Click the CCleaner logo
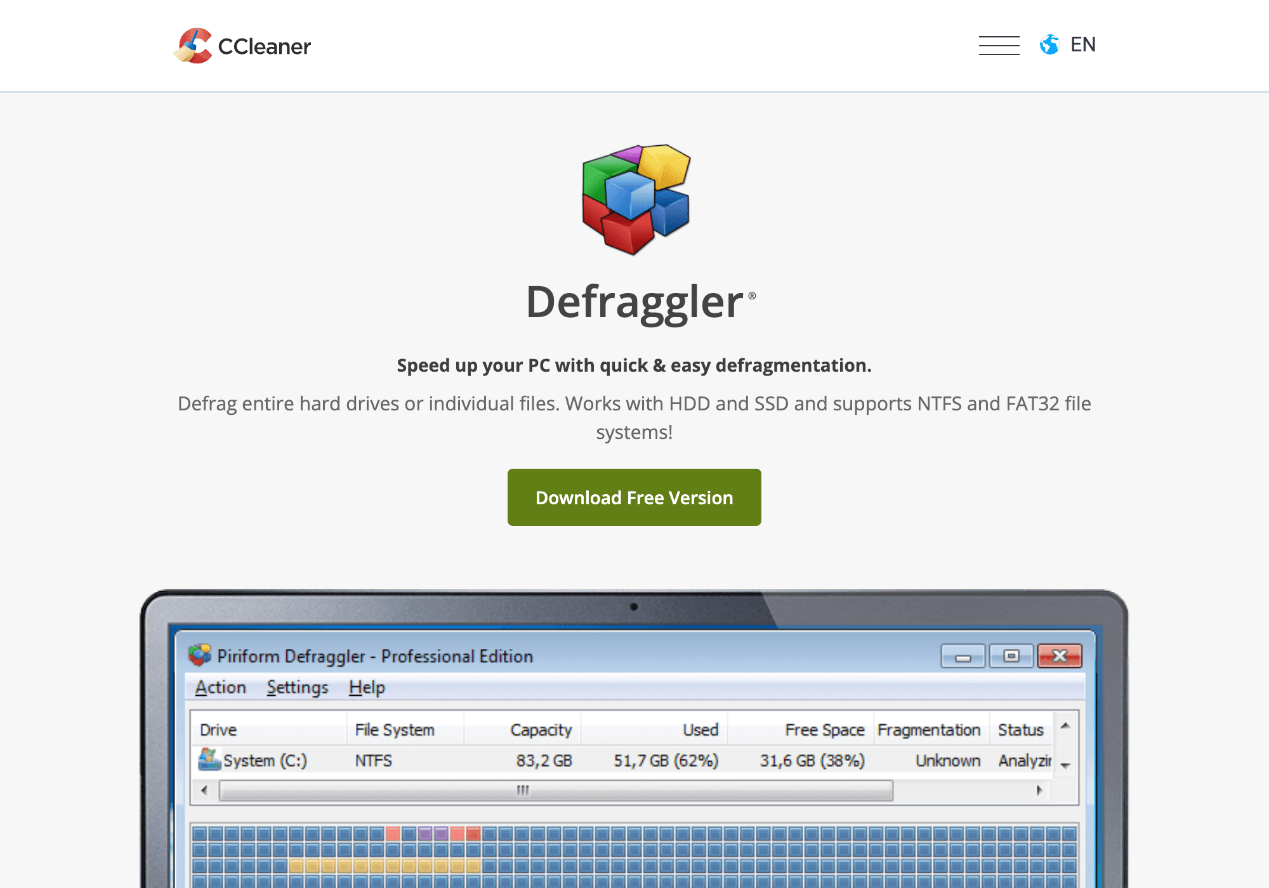Screen dimensions: 1269x888 (242, 46)
